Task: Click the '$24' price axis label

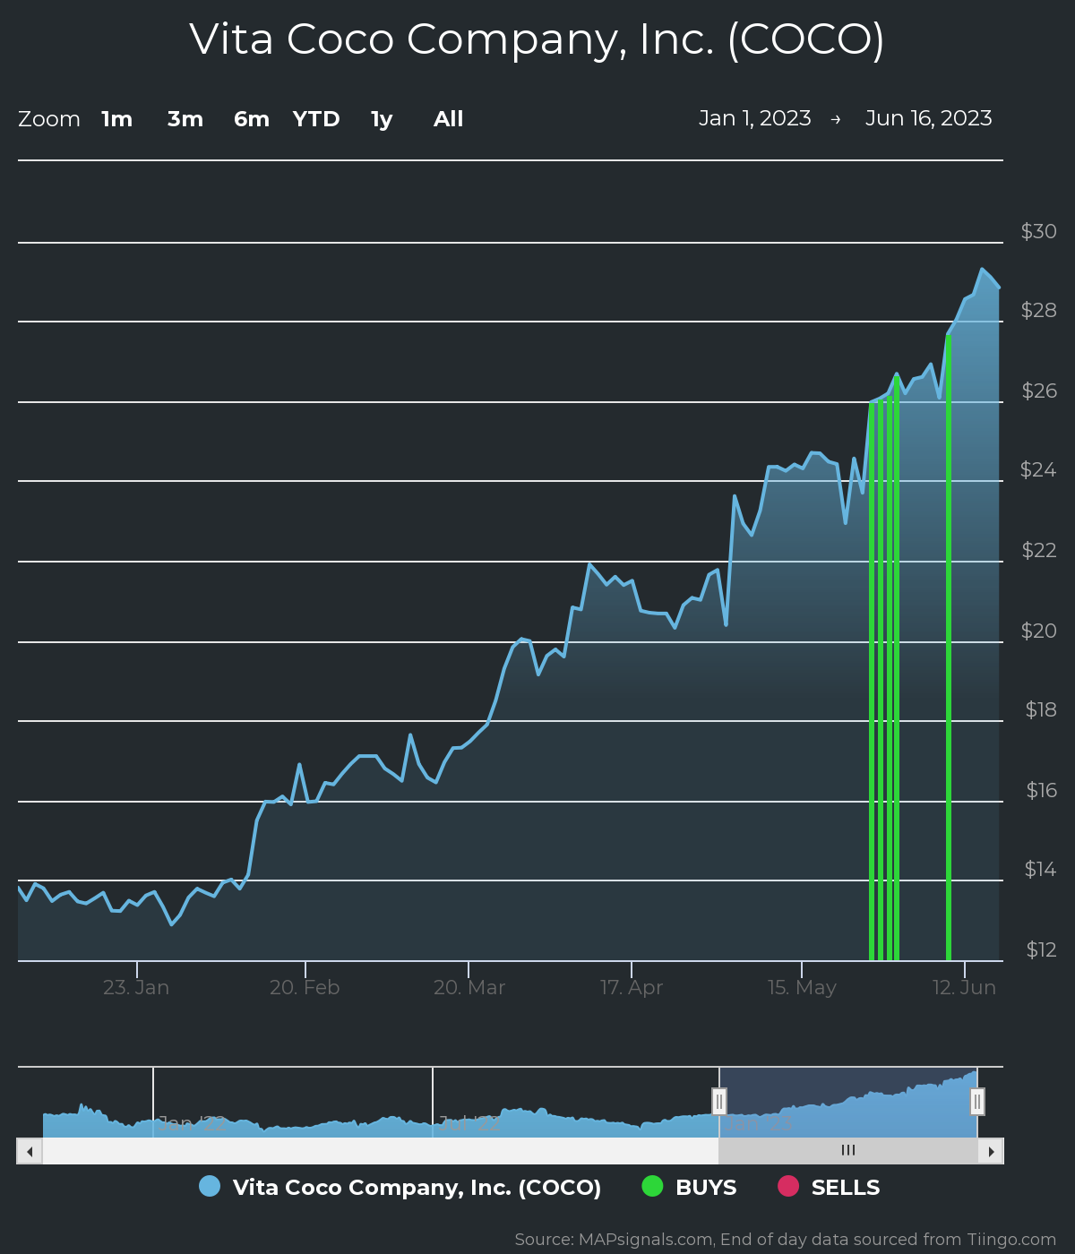Action: [1038, 469]
